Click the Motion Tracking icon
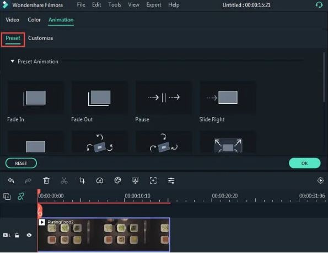This screenshot has width=328, height=253. (x=153, y=180)
